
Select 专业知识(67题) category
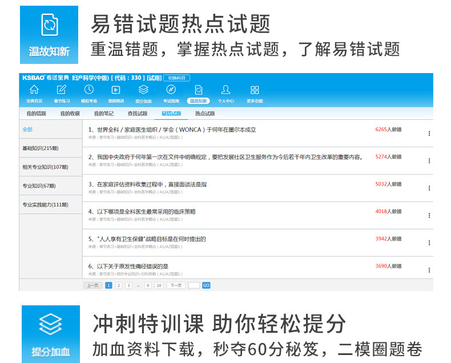51,186
